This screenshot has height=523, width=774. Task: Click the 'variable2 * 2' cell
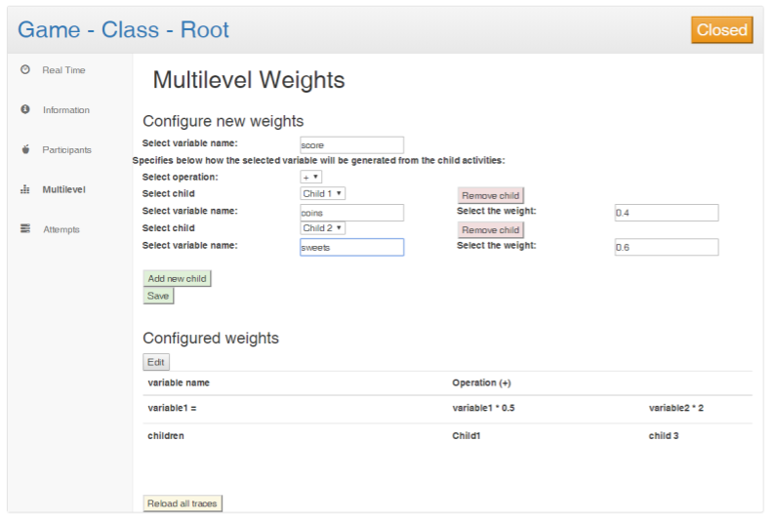(x=676, y=408)
